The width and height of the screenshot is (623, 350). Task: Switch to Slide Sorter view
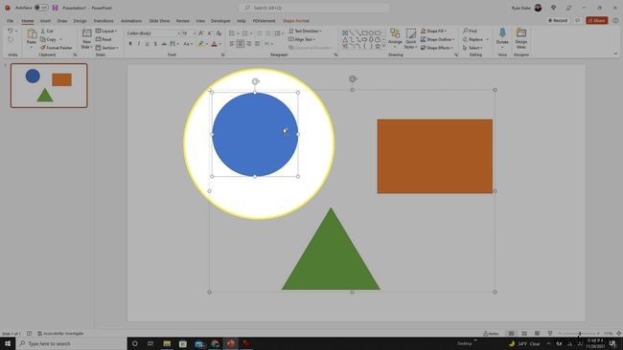[x=524, y=334]
